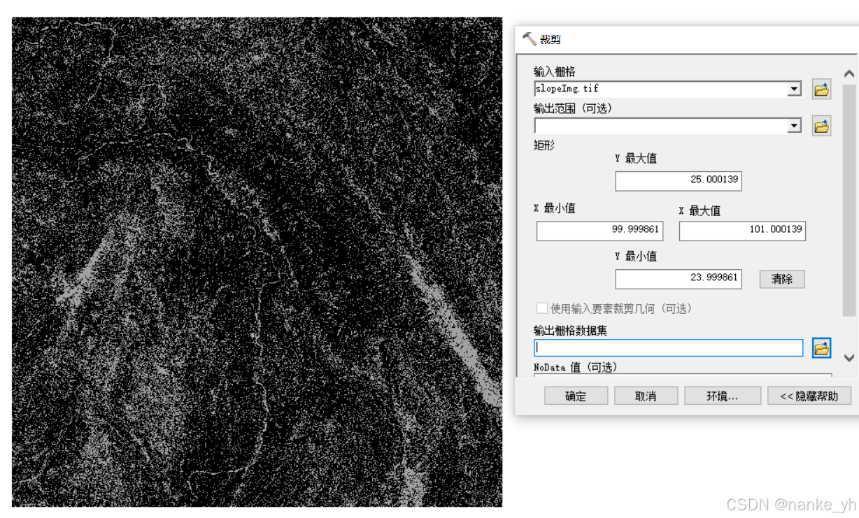Click the X 最大值 input field
Image resolution: width=859 pixels, height=518 pixels.
(x=742, y=231)
